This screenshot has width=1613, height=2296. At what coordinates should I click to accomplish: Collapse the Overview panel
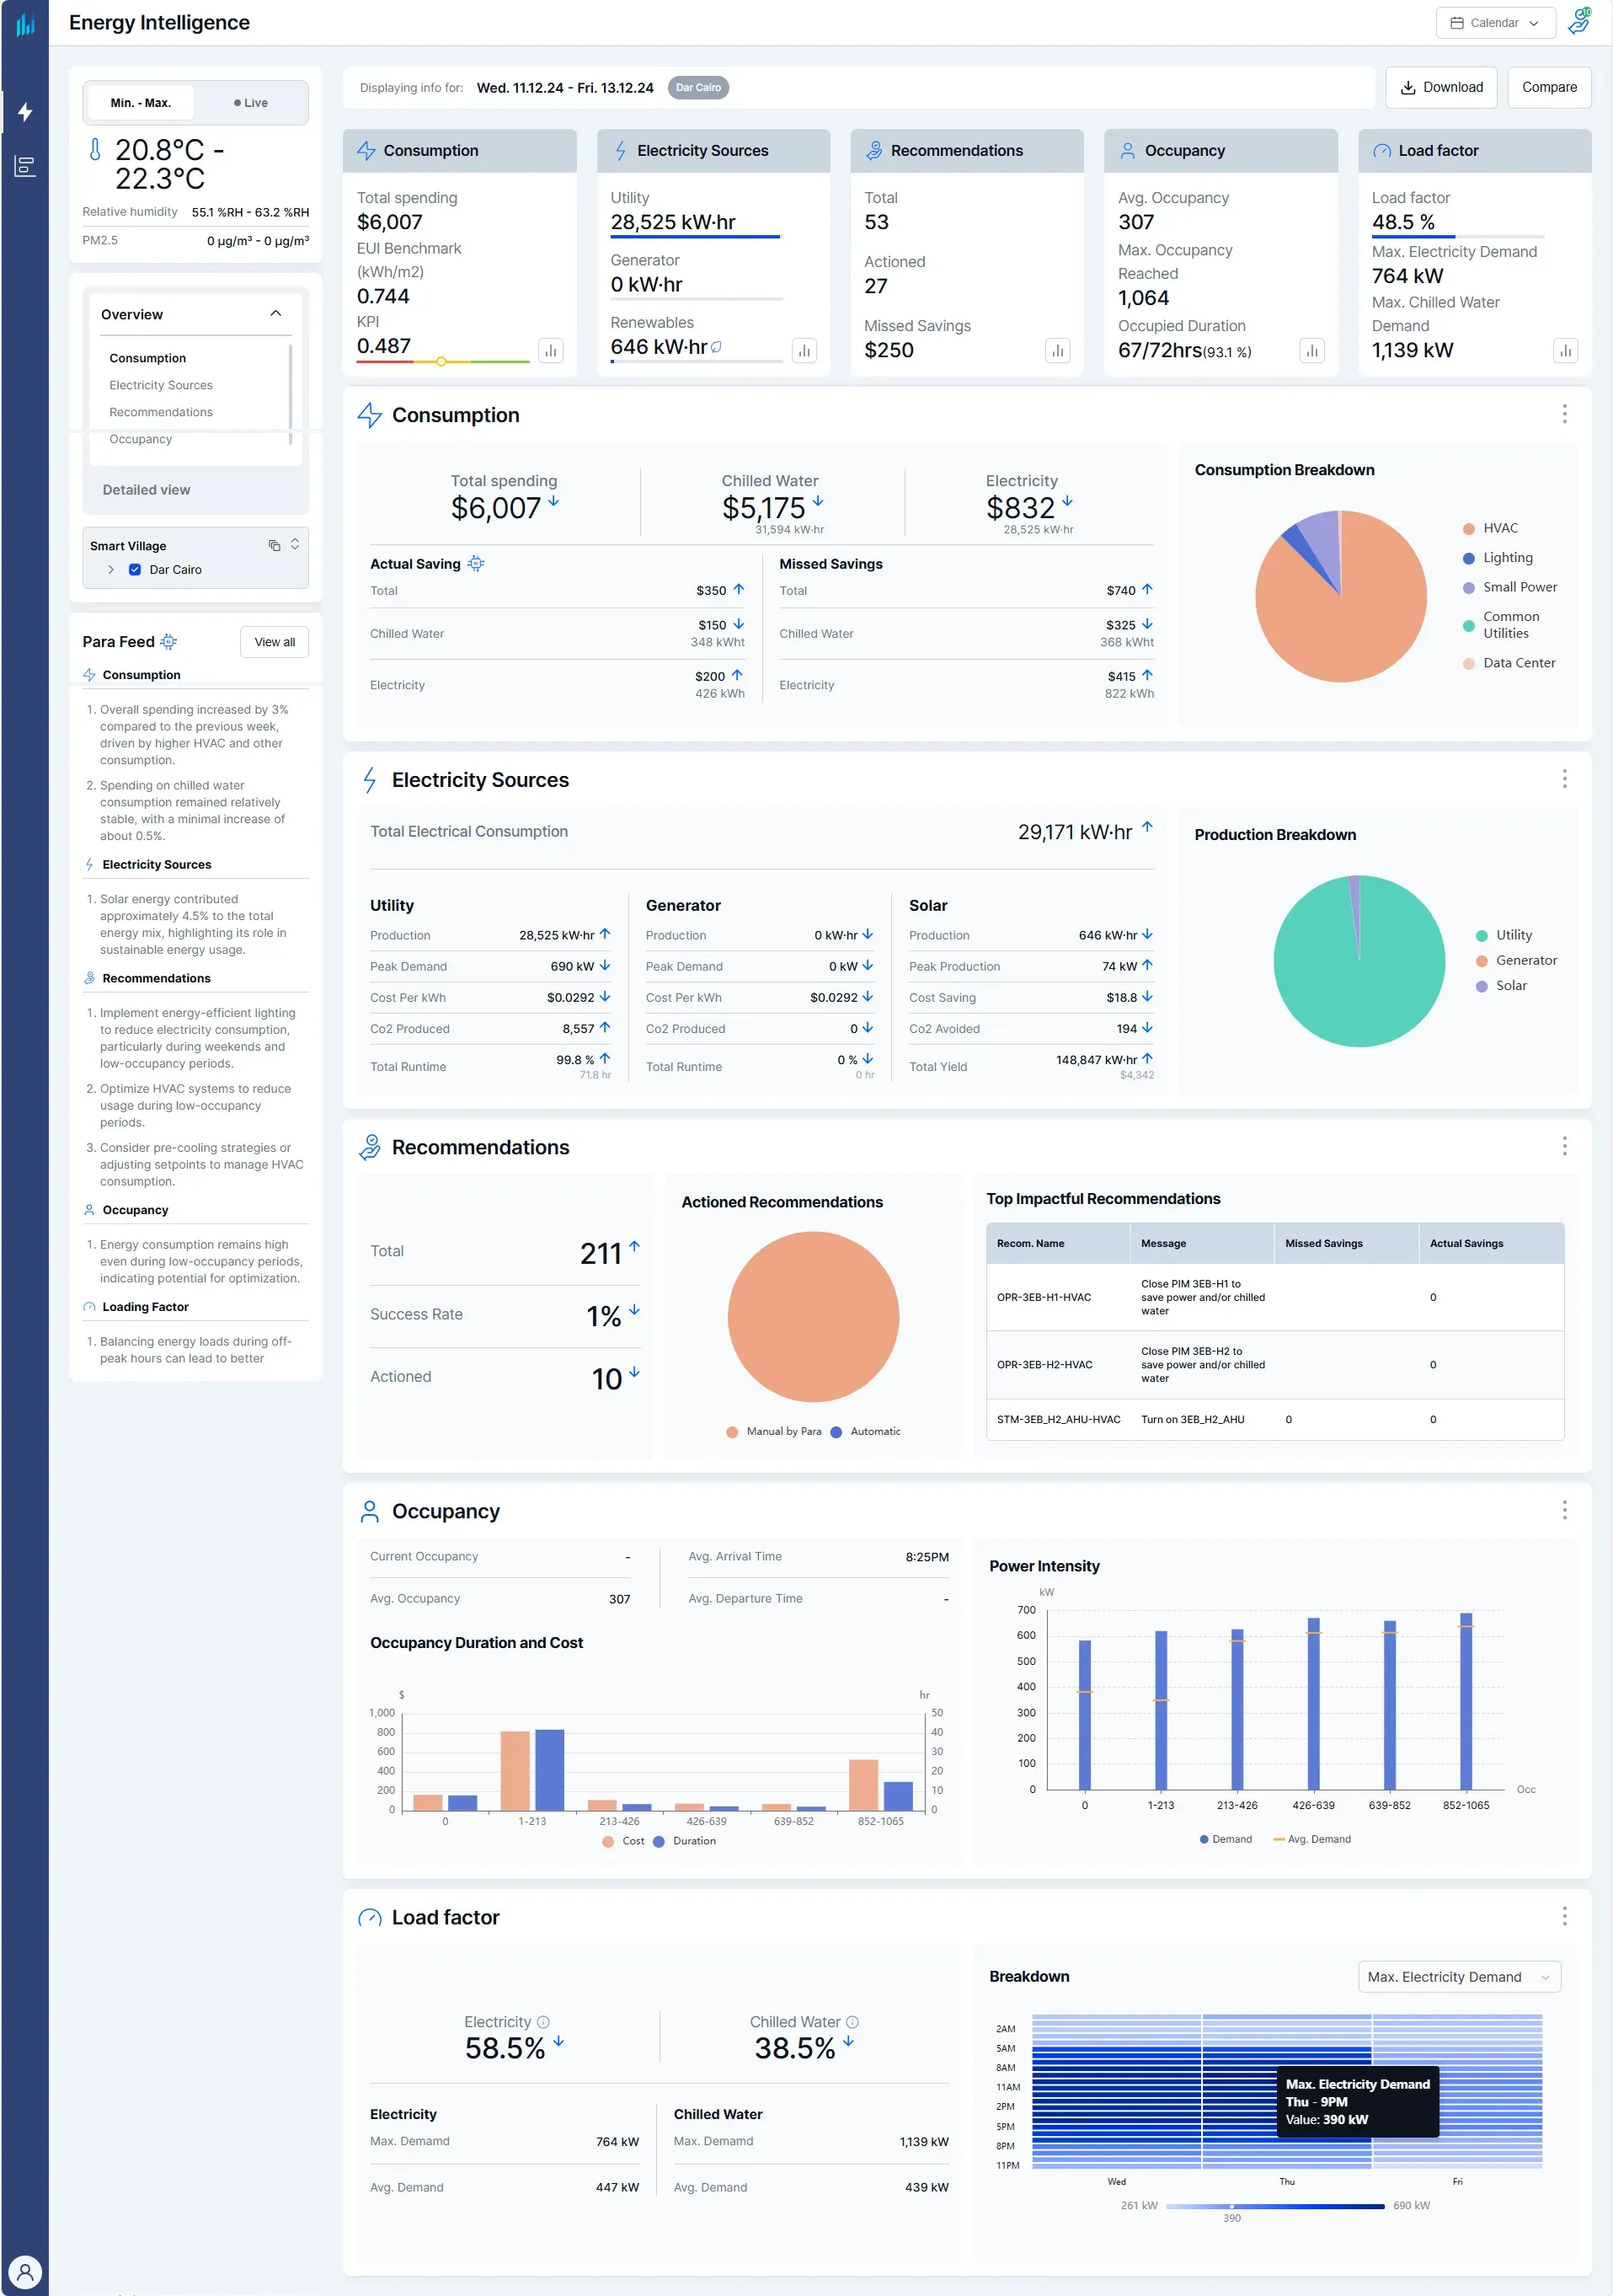coord(274,313)
